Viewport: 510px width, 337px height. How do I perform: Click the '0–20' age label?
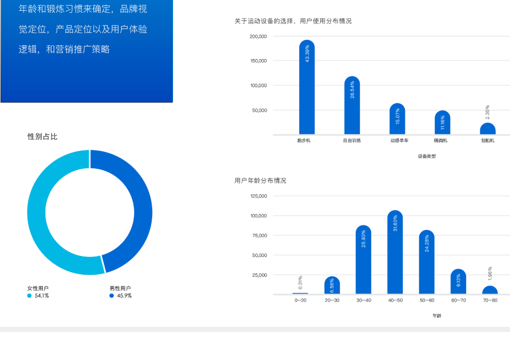301,300
